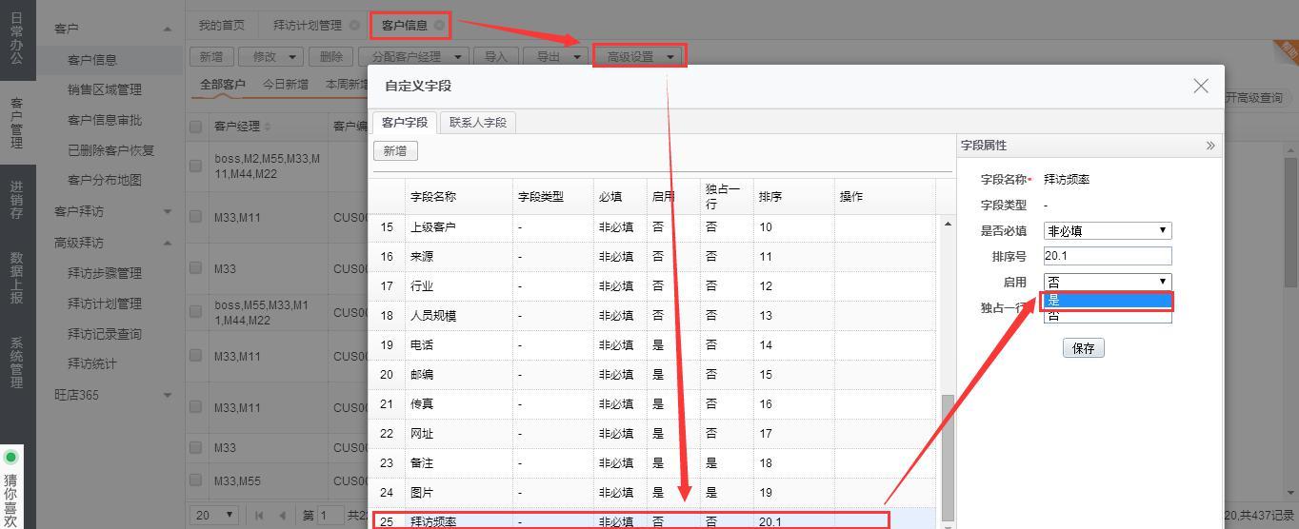Viewport: 1299px width, 529px height.
Task: Tick the select-all checkbox in table header
Action: [x=196, y=127]
